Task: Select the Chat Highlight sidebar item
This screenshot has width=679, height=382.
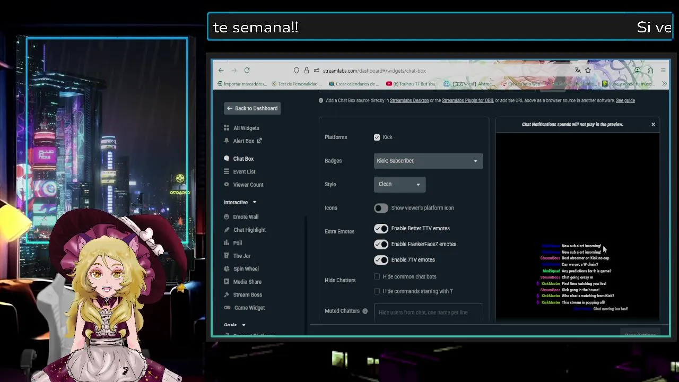Action: [x=249, y=230]
